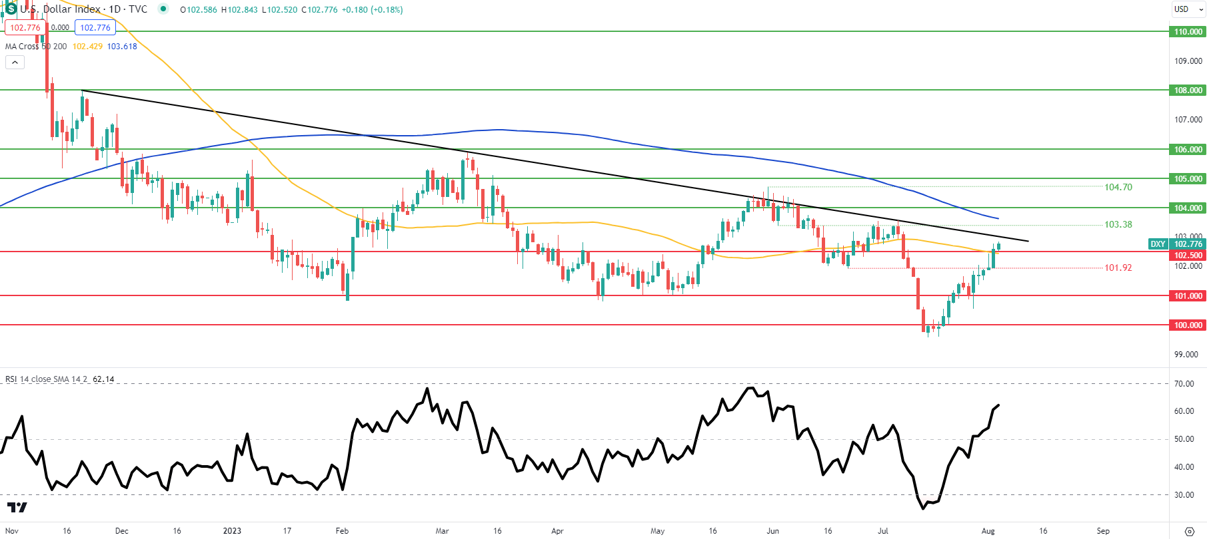Image resolution: width=1207 pixels, height=539 pixels.
Task: Click the change value +0.180 (+0.18%)
Action: 373,10
